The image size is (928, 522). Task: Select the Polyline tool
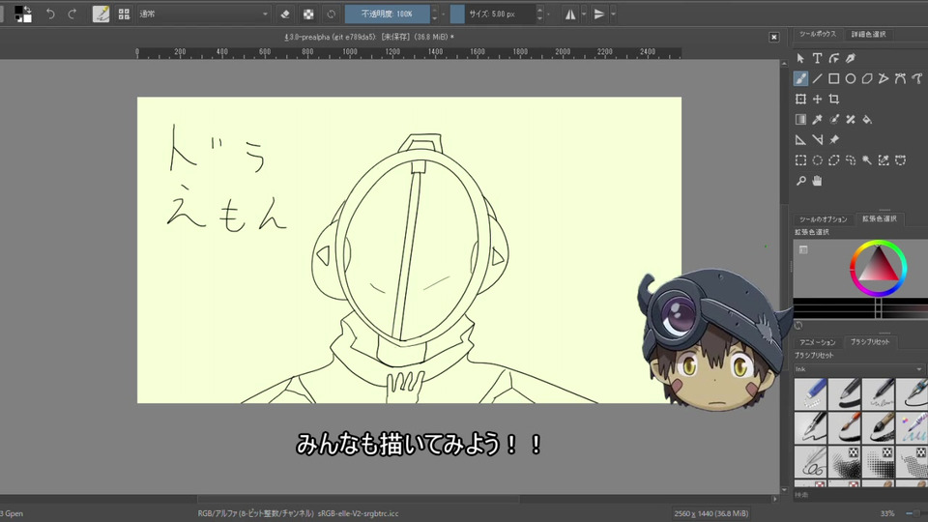884,78
